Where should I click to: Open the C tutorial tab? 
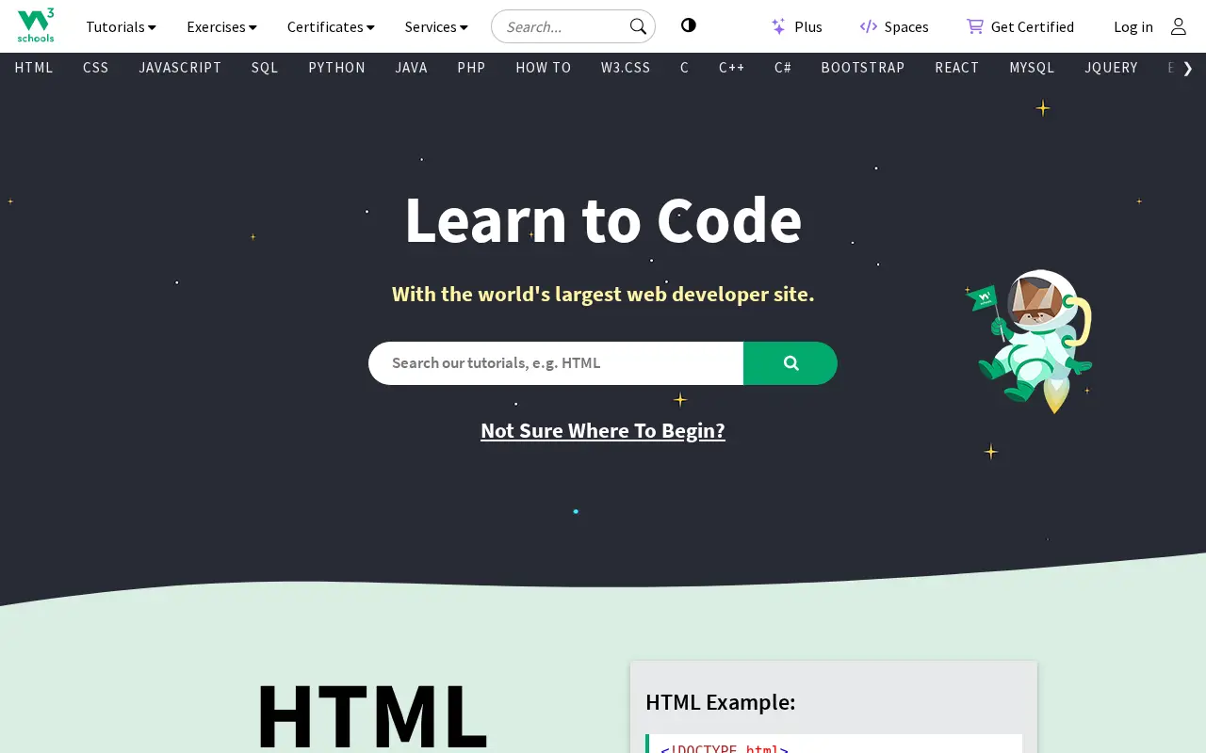tap(685, 68)
